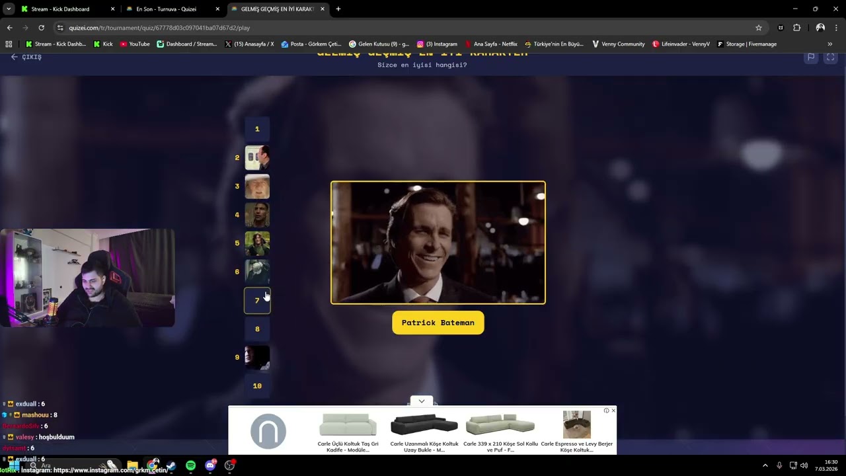Open the tab search dropdown
This screenshot has height=476, width=846.
pos(9,9)
